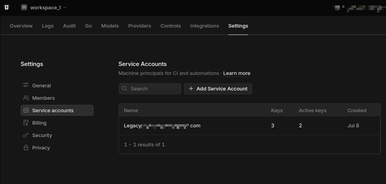Open the Legacy service account row

[x=250, y=126]
